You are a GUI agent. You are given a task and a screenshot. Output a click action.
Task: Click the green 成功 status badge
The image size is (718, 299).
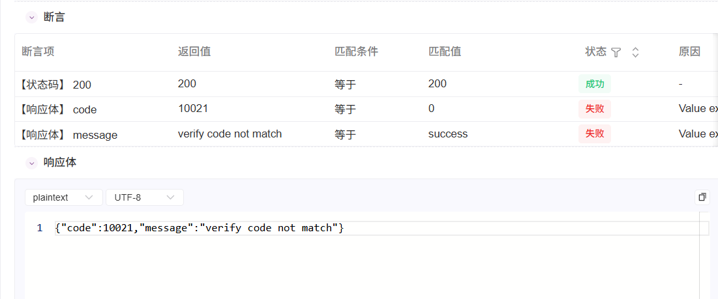594,84
